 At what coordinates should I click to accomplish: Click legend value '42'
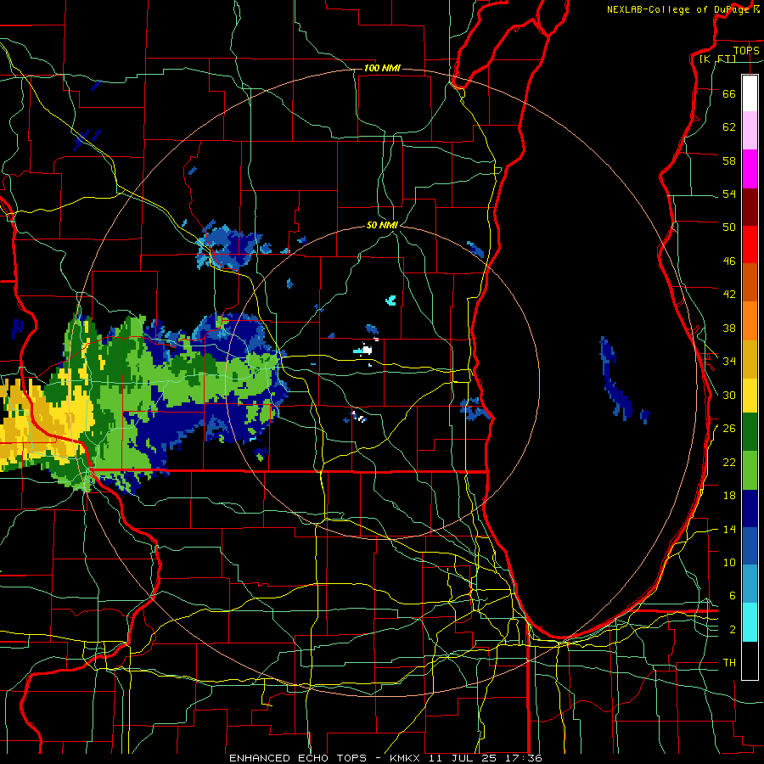(729, 295)
